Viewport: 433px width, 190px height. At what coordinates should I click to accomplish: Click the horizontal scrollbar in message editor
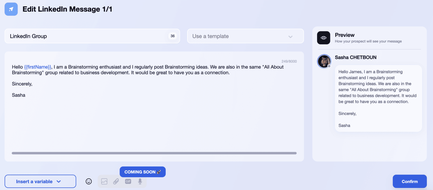(154, 153)
